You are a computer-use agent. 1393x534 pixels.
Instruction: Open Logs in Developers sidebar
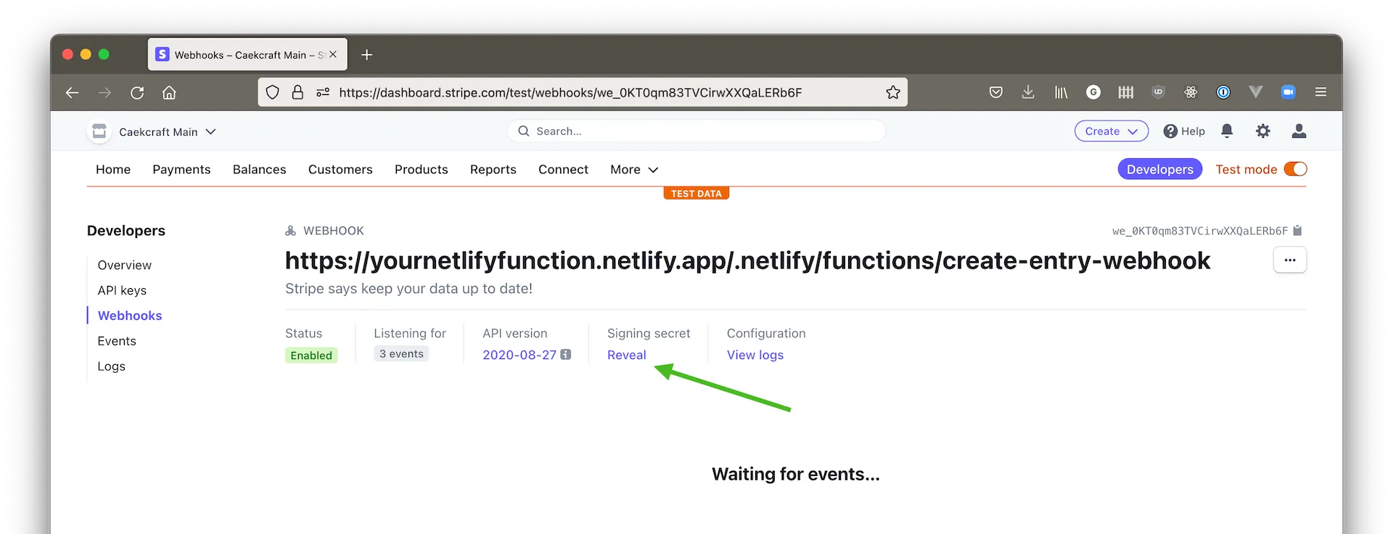111,366
